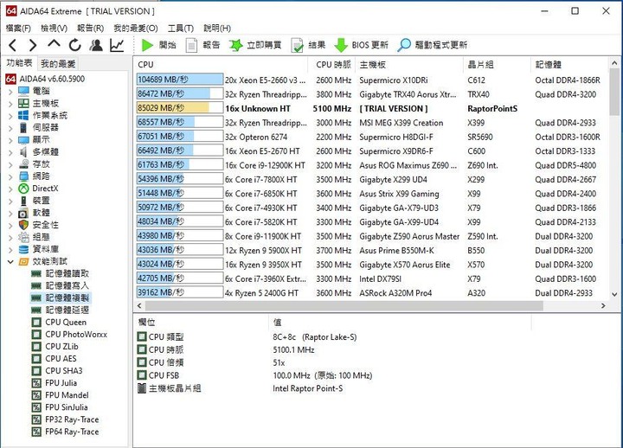623x448 pixels.
Task: Select the 組態 configuration icon in tree
Action: pyautogui.click(x=24, y=237)
